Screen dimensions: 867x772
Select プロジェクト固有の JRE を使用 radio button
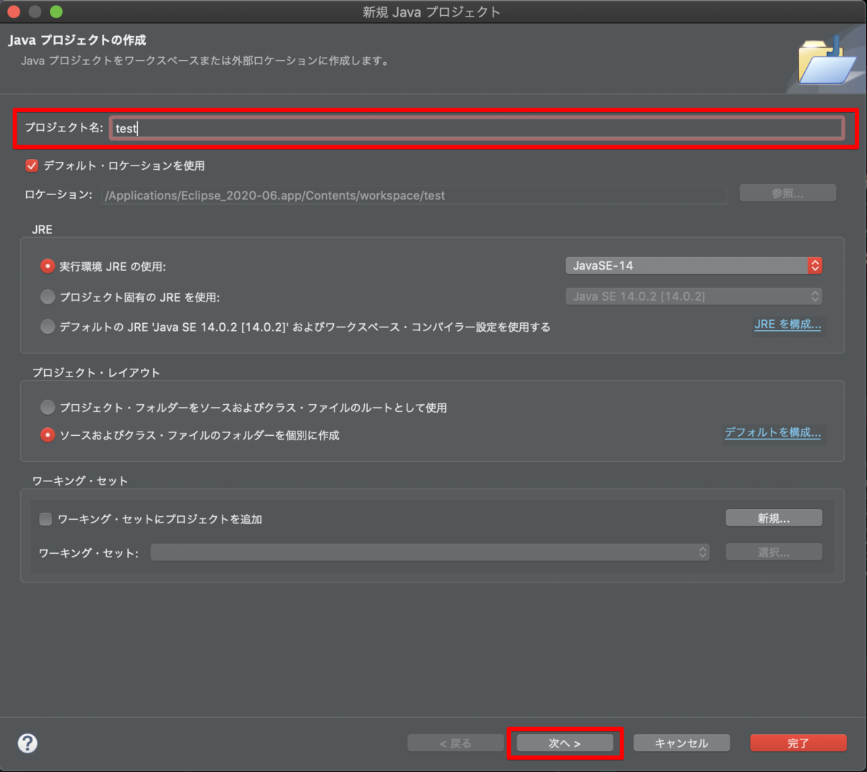coord(48,296)
